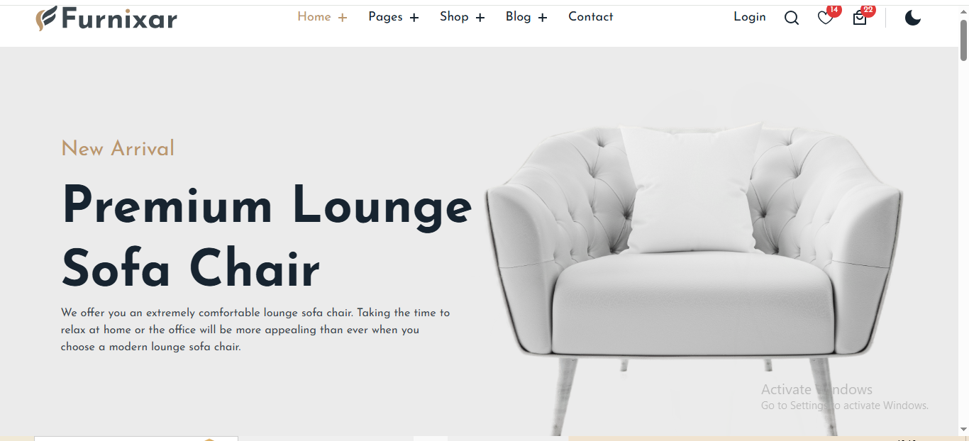Open the Home menu item

coord(314,17)
